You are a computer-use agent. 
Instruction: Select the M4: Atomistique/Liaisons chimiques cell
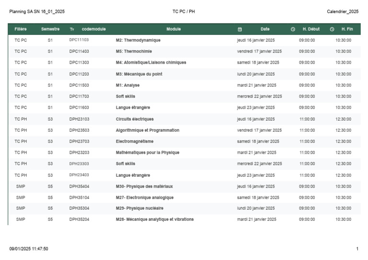(151, 63)
